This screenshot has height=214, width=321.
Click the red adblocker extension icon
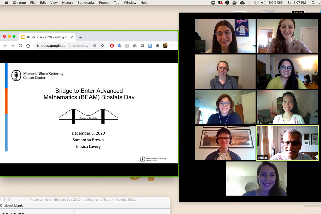112,46
